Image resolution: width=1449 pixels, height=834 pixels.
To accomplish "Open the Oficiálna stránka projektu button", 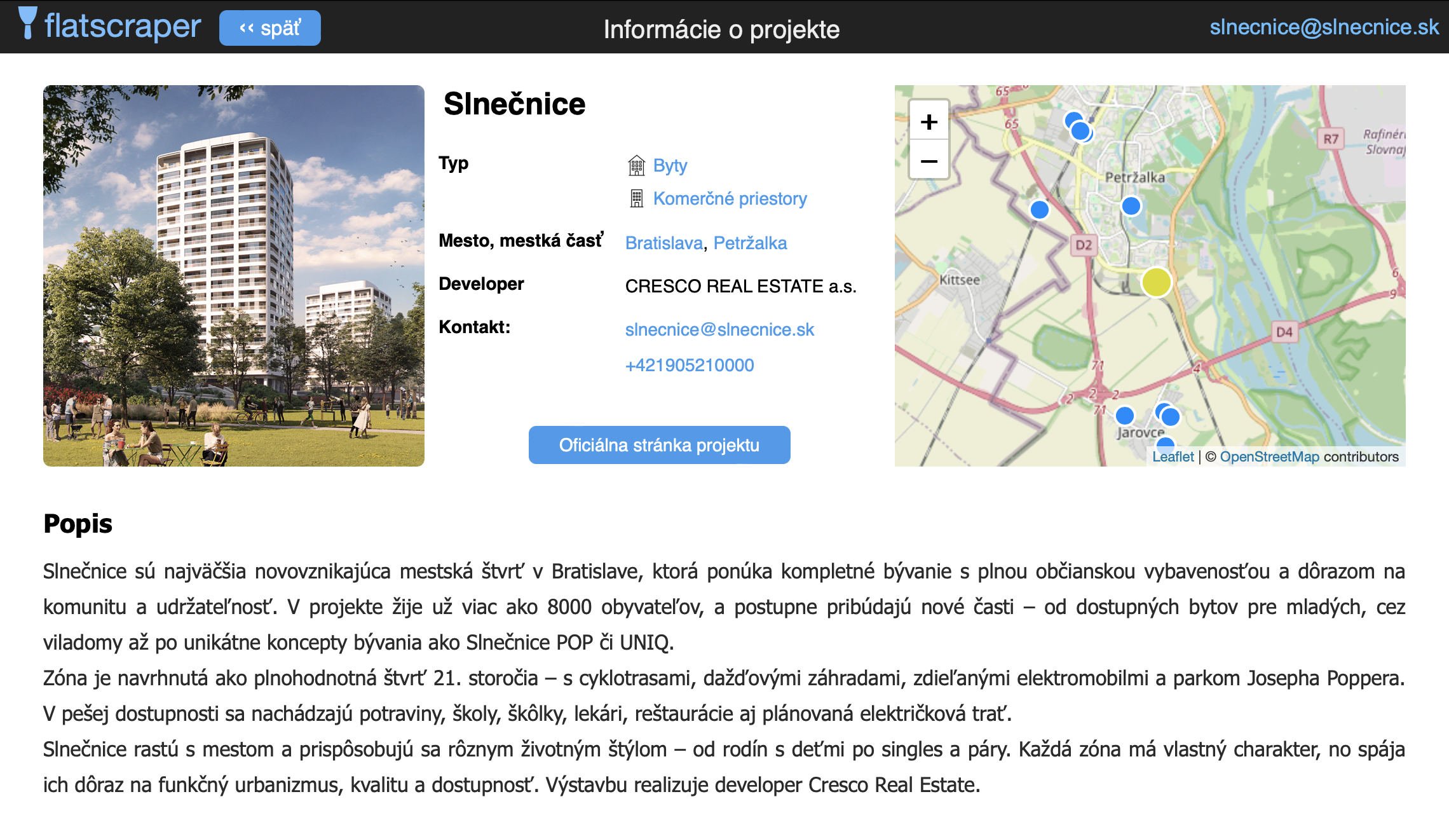I will pyautogui.click(x=659, y=445).
